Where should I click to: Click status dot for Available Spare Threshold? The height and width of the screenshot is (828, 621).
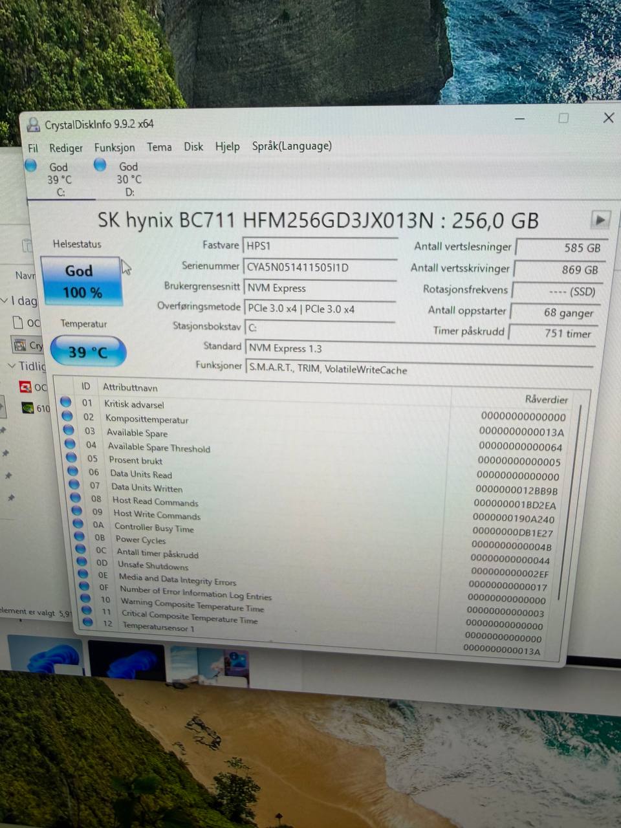(x=70, y=444)
